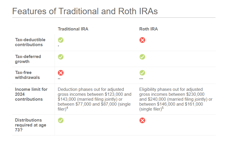Screen dimensions: 228x141
Task: Click Roth IRA tax-free withdrawals green checkmark
Action: coord(142,73)
